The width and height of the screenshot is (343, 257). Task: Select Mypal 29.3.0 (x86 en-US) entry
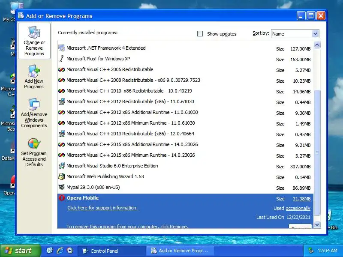(185, 187)
